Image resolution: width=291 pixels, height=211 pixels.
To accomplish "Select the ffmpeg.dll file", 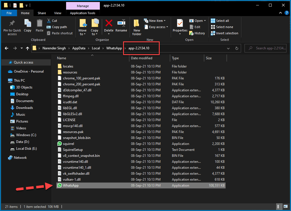I will coord(141,96).
